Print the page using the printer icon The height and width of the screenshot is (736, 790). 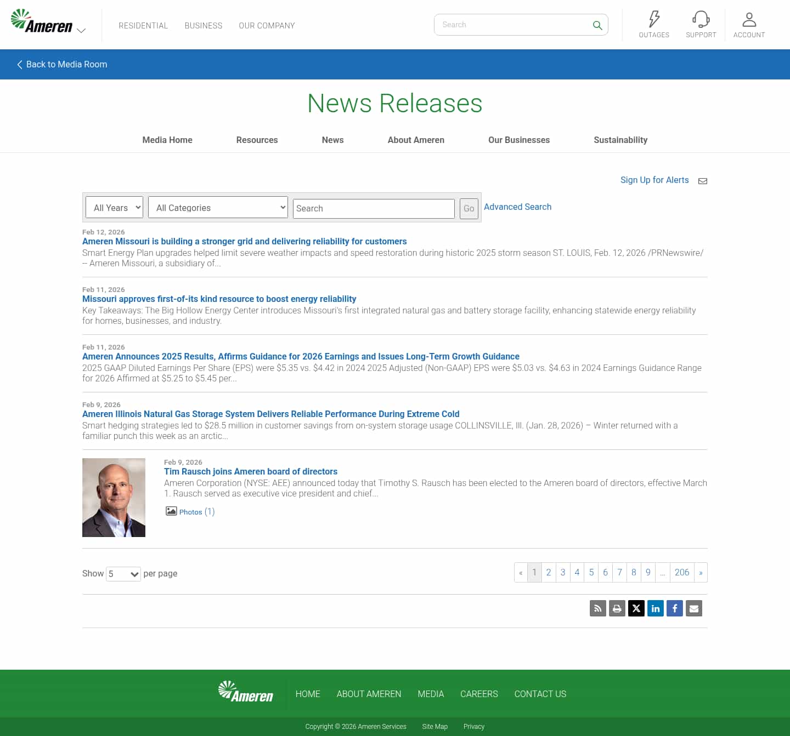tap(617, 608)
